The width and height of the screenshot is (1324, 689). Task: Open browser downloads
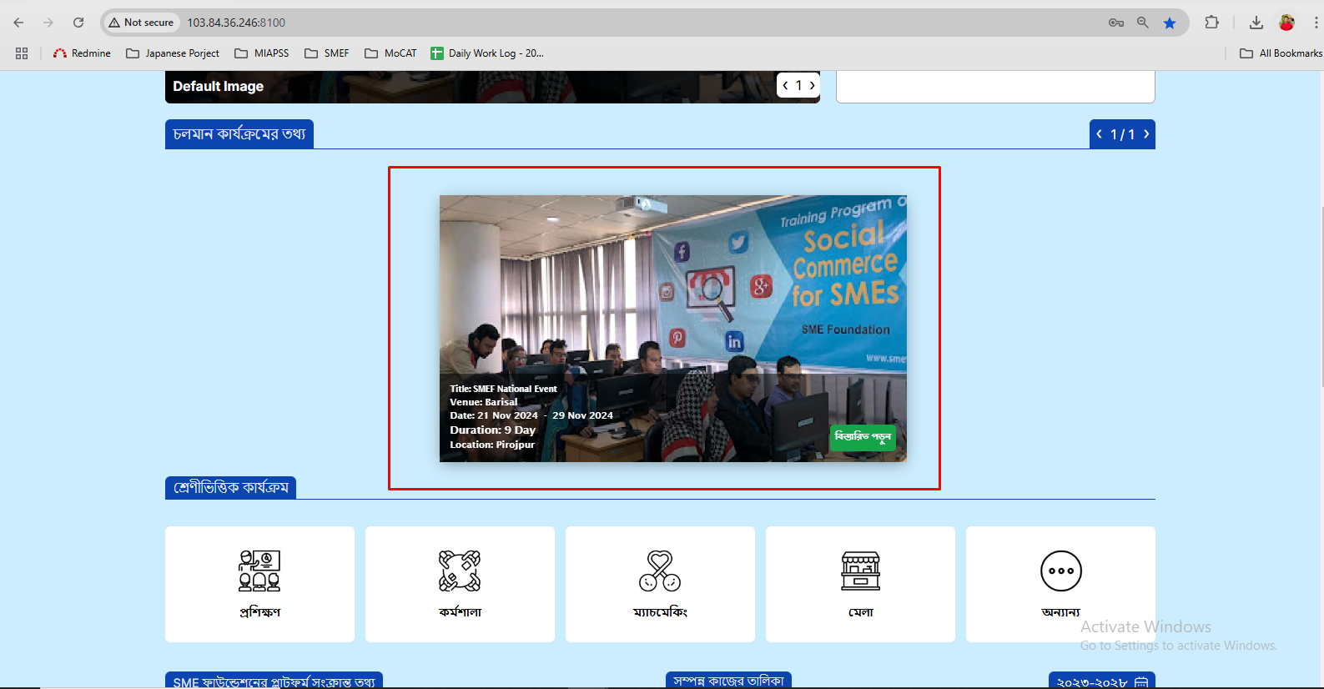[x=1256, y=23]
